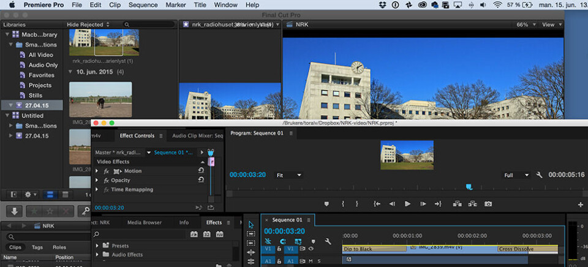Open the Fit zoom level dropdown
Image resolution: width=588 pixels, height=267 pixels.
288,175
